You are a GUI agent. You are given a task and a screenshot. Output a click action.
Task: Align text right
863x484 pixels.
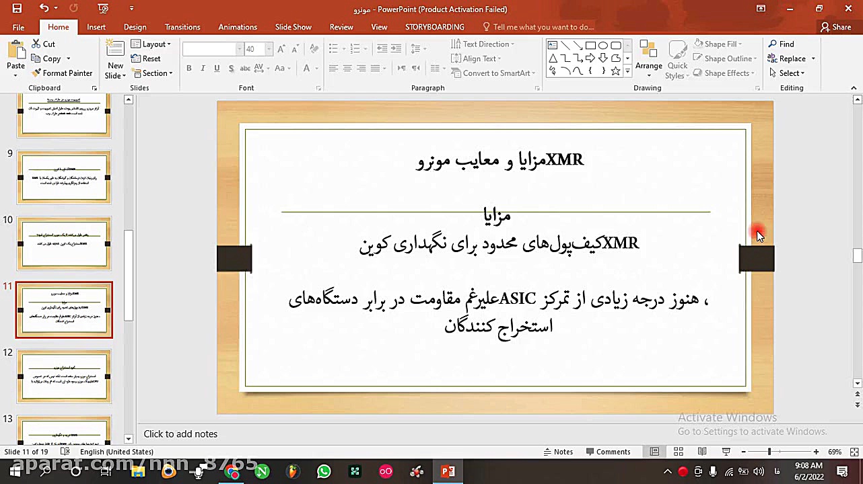pyautogui.click(x=361, y=68)
